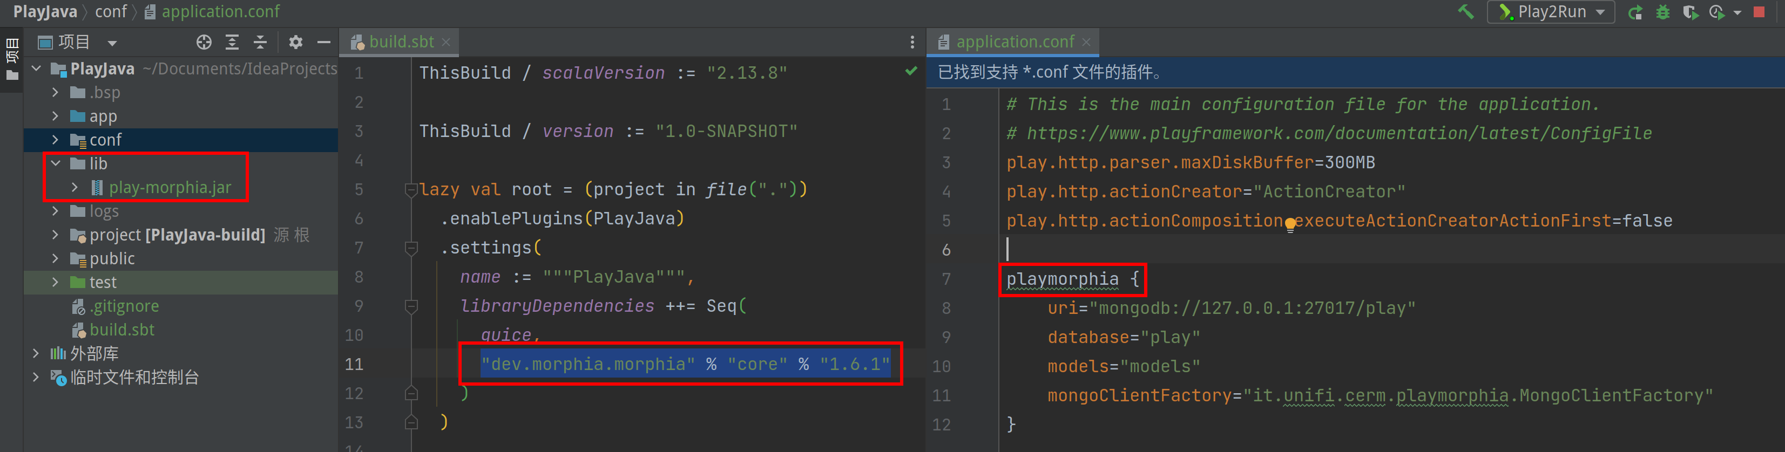Click the Profile run clock icon
The width and height of the screenshot is (1785, 452).
click(1716, 12)
